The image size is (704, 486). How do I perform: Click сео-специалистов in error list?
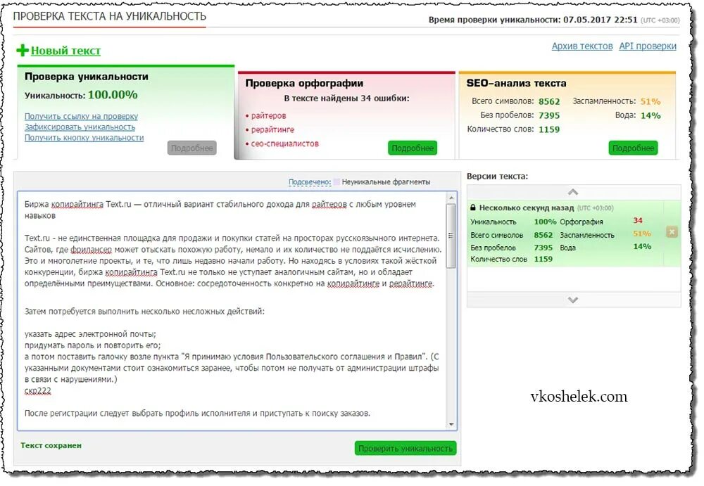pos(284,143)
